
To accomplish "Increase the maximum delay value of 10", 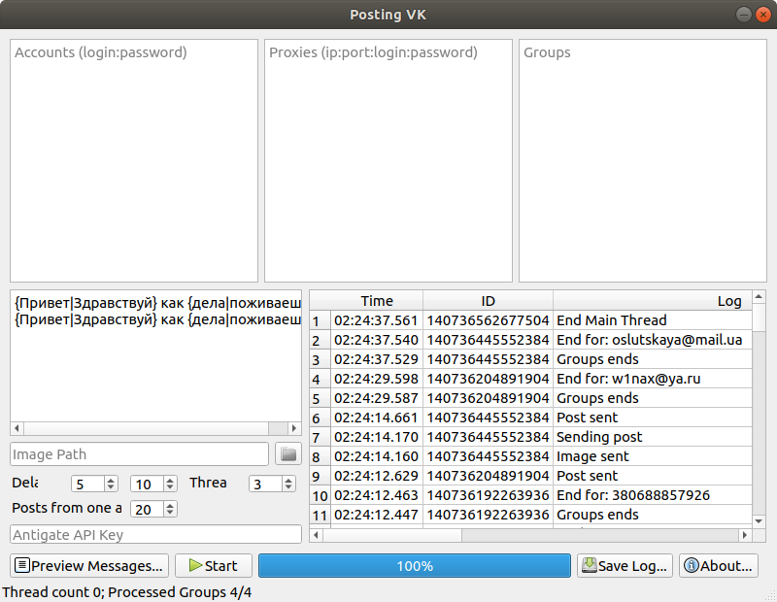I will (x=170, y=480).
